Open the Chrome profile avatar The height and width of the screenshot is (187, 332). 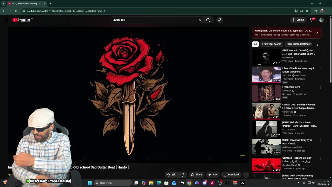click(322, 11)
